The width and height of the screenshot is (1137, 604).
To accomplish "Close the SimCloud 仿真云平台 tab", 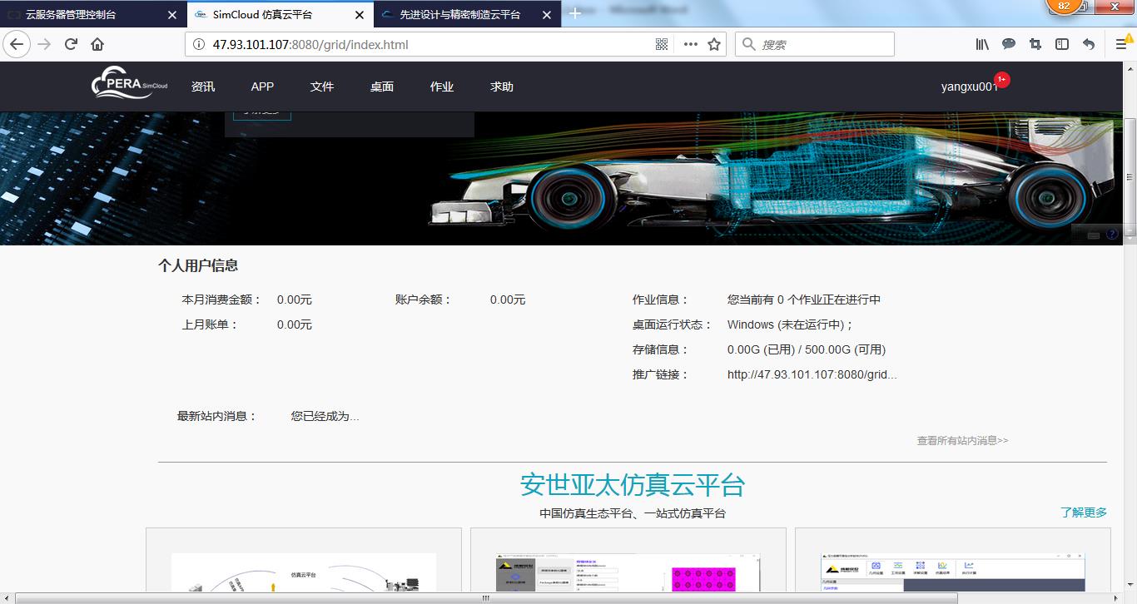I will pos(360,15).
